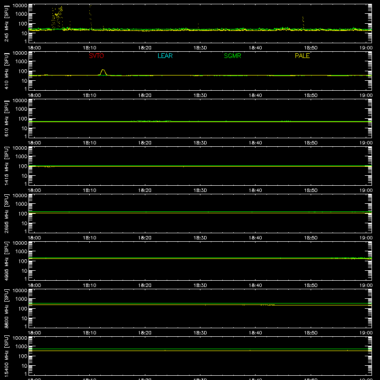Select the 15400 MHz [SFU] axis label
The width and height of the screenshot is (380, 380).
[x=7, y=356]
